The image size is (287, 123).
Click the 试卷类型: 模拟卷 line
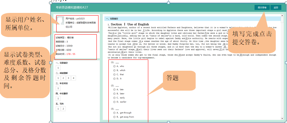(x=65, y=38)
